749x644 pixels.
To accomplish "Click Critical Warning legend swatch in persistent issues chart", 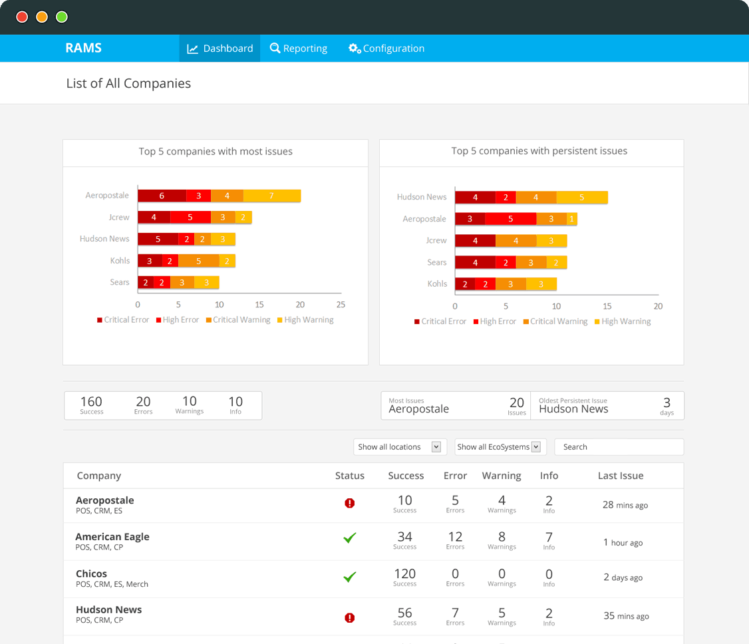I will (526, 321).
